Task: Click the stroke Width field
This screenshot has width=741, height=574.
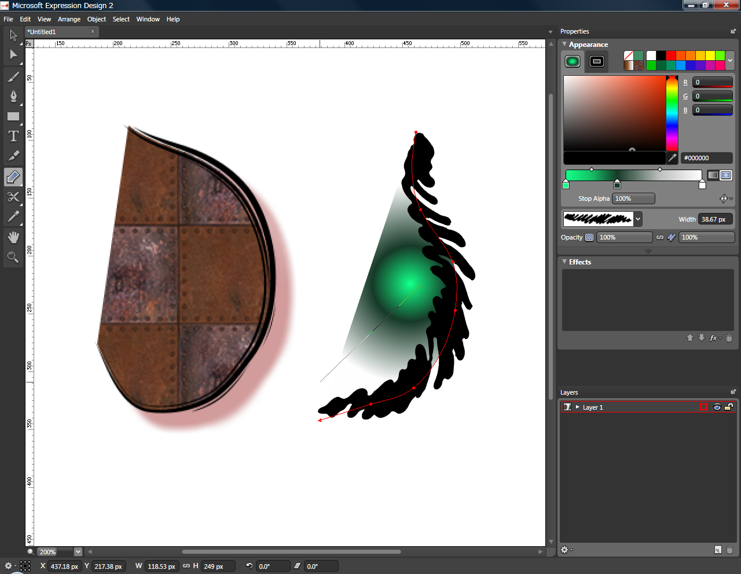Action: (x=716, y=219)
